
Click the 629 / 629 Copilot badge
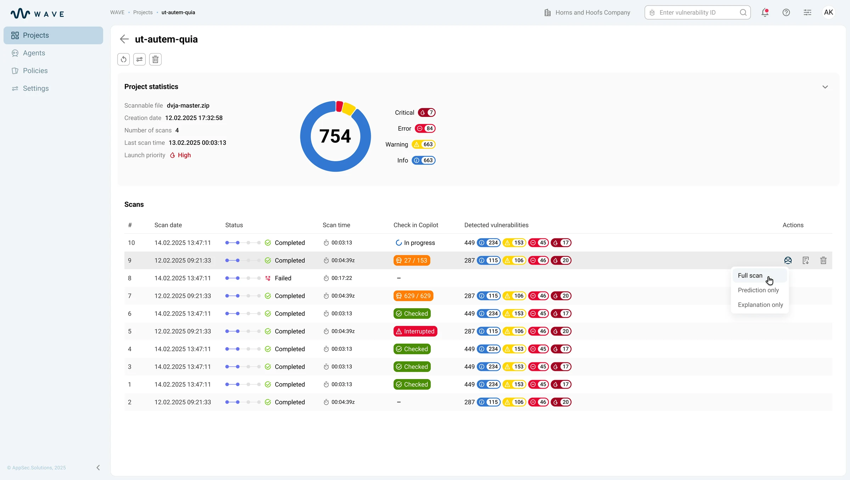click(413, 296)
